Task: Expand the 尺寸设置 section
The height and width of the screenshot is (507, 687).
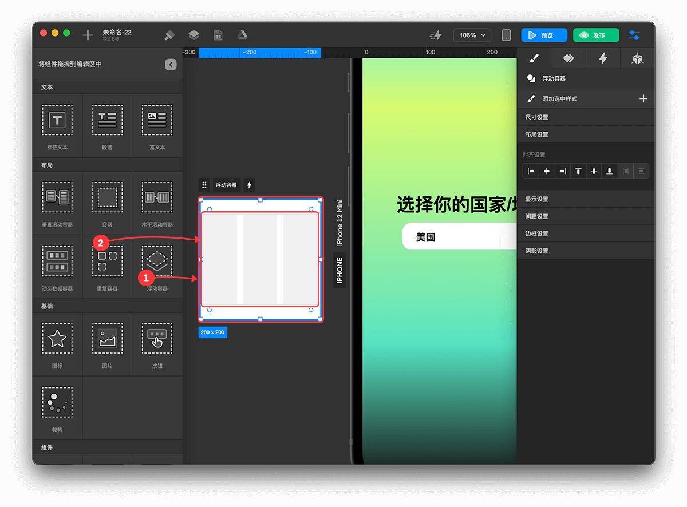Action: click(586, 117)
